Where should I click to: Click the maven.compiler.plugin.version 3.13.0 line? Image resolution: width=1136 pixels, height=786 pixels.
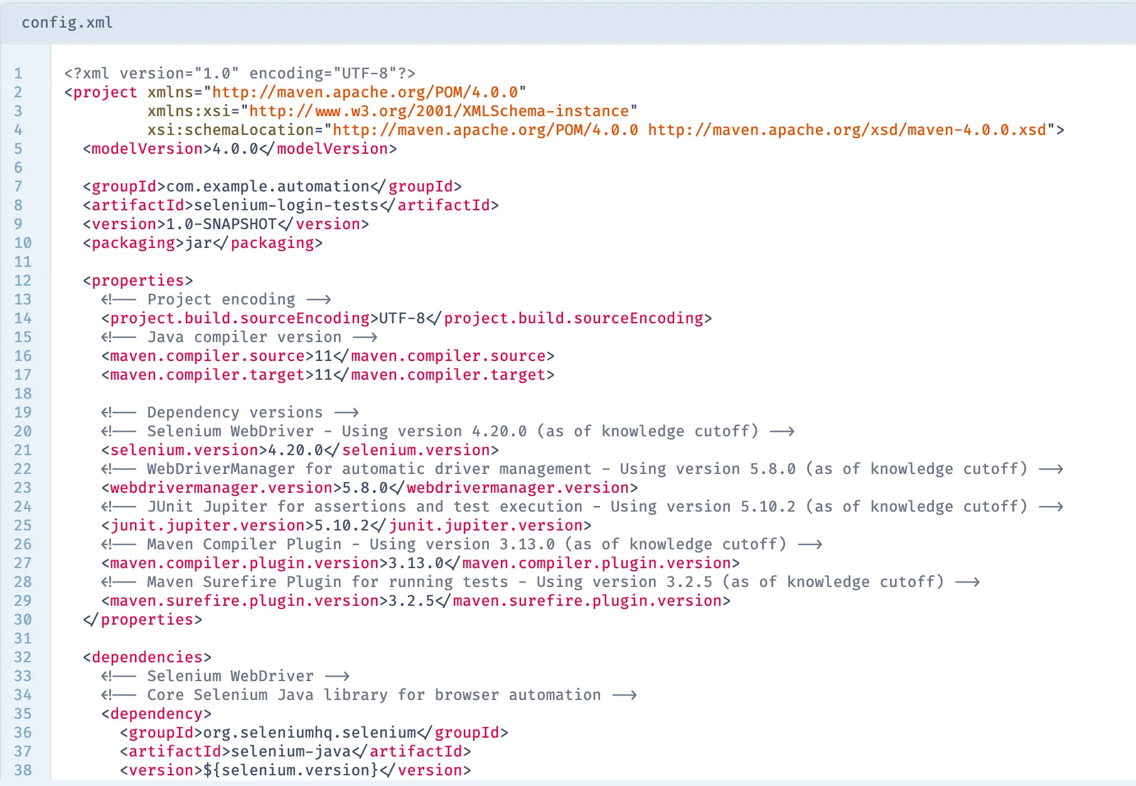[x=421, y=563]
